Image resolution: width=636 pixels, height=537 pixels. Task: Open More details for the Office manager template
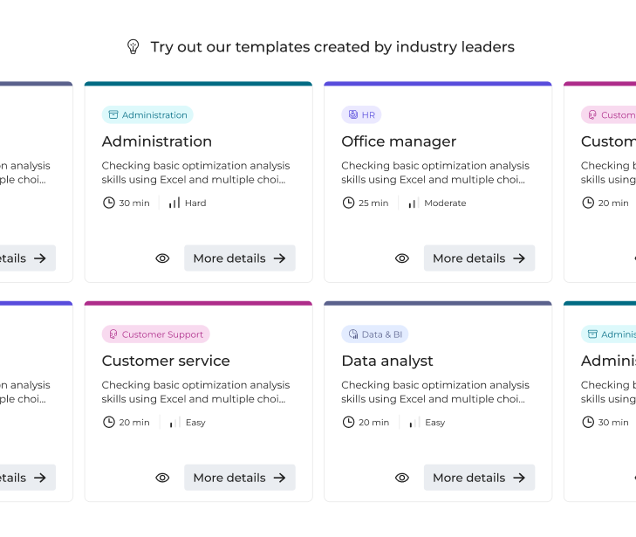[x=479, y=258]
